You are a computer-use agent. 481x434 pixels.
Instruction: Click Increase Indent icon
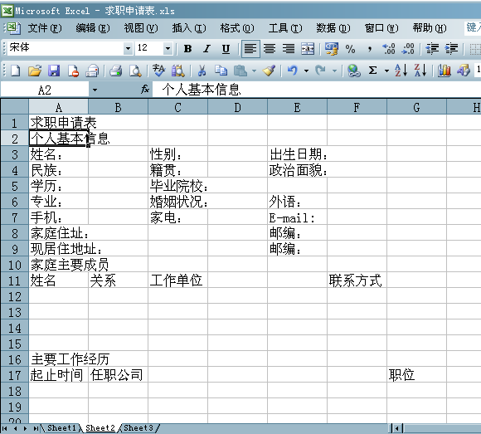coord(451,49)
